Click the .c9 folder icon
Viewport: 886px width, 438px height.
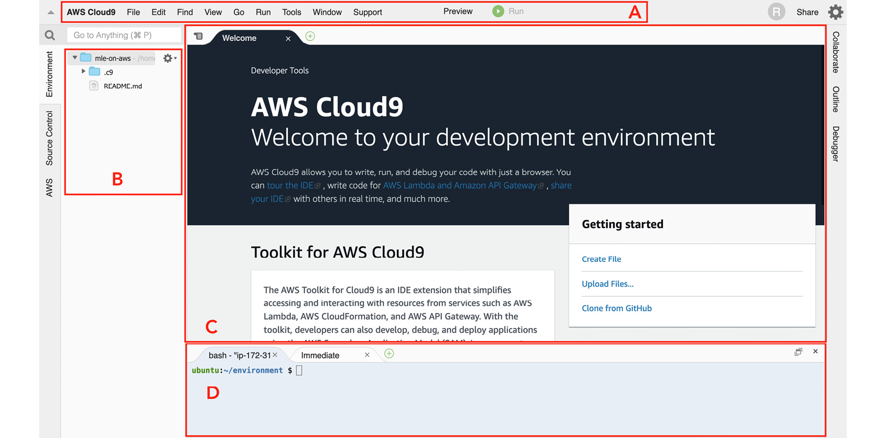pos(95,71)
